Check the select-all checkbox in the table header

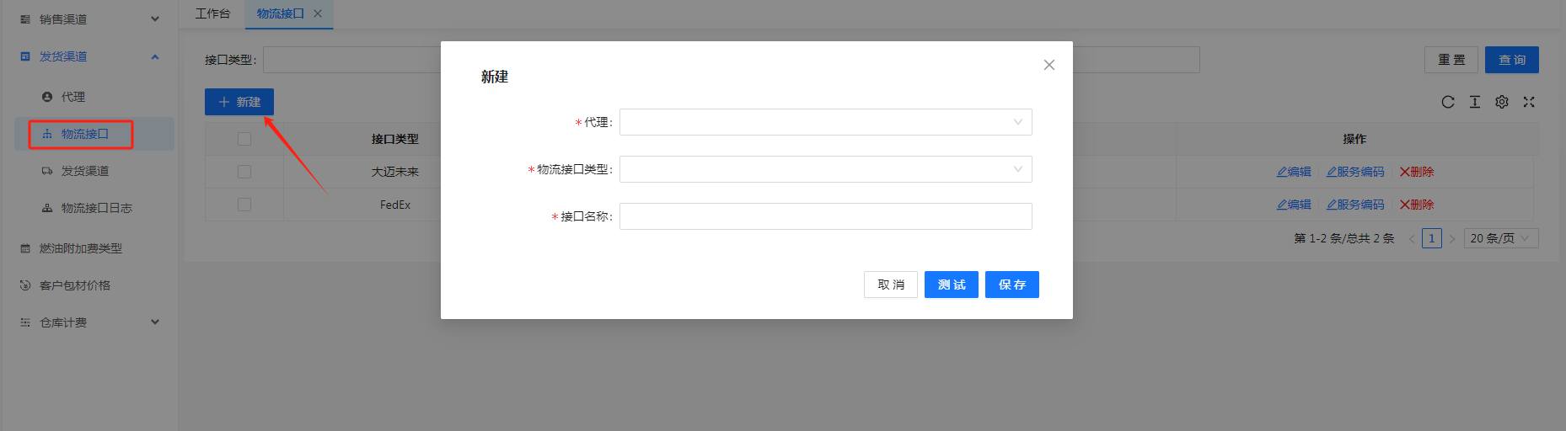click(244, 139)
